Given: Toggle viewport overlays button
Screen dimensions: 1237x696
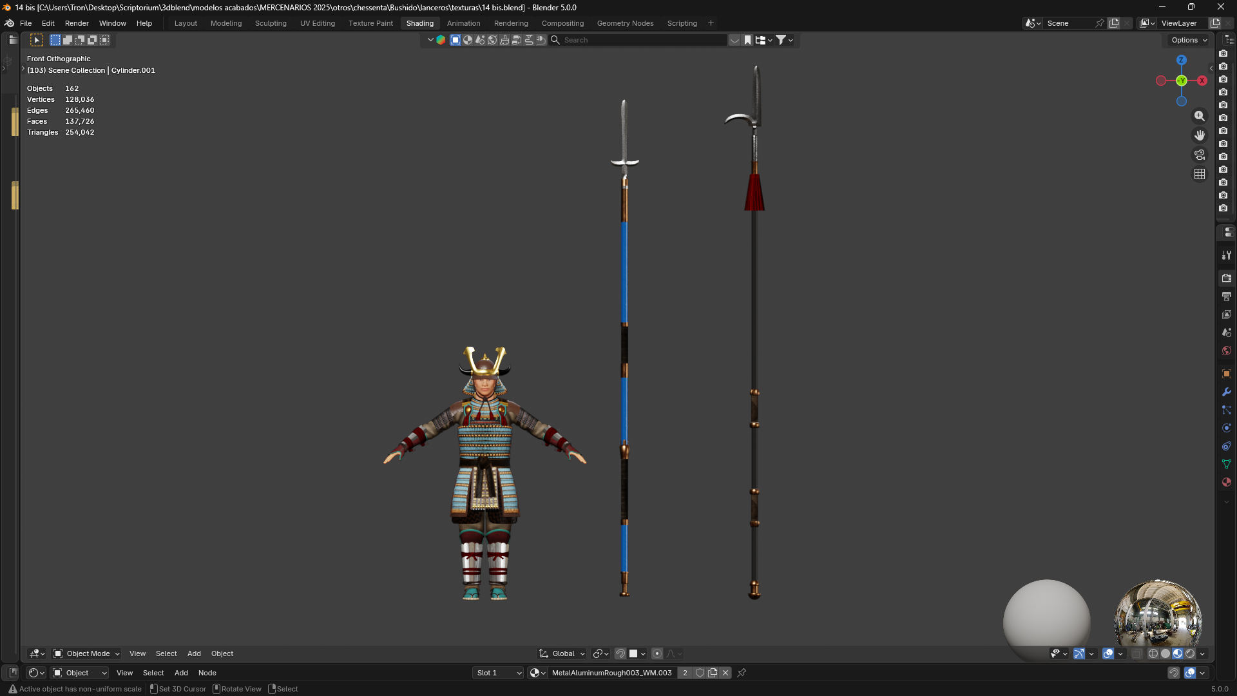Looking at the screenshot, I should pos(1108,653).
